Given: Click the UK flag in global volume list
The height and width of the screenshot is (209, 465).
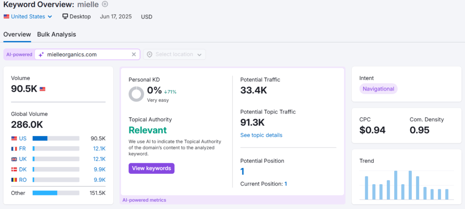Looking at the screenshot, I should 14,159.
